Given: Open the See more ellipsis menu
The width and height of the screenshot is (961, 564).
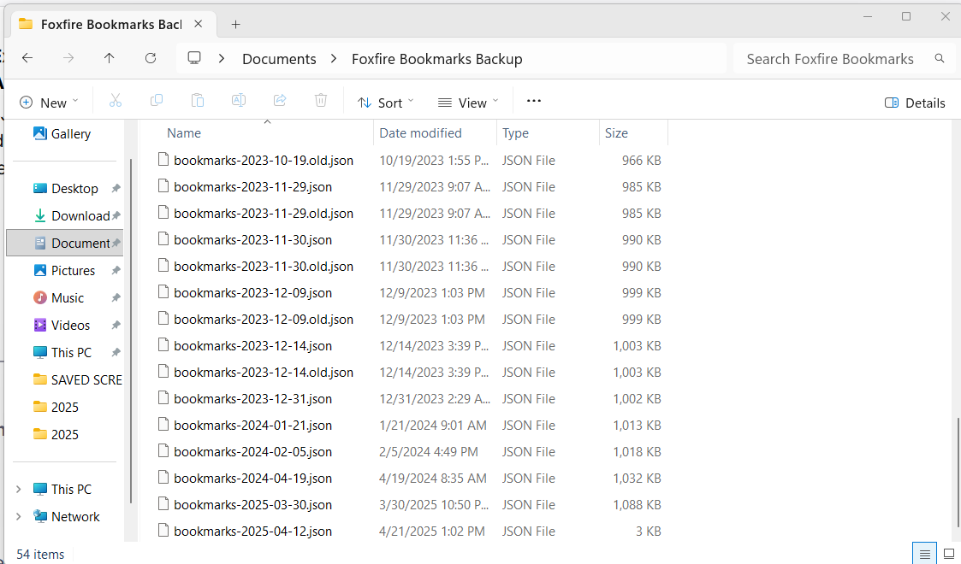Looking at the screenshot, I should coord(534,101).
